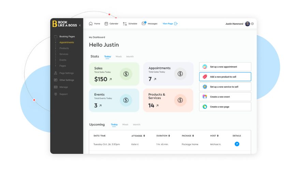Screen dimensions: 307x172
Task: Select Pages in sidebar
Action: pyautogui.click(x=63, y=66)
